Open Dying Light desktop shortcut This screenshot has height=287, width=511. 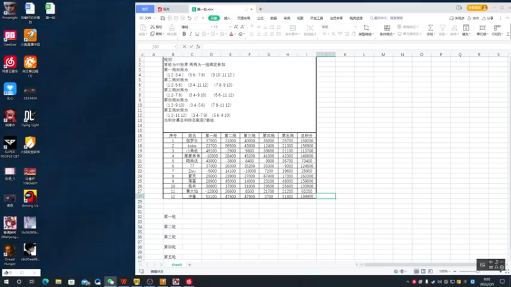pos(30,119)
